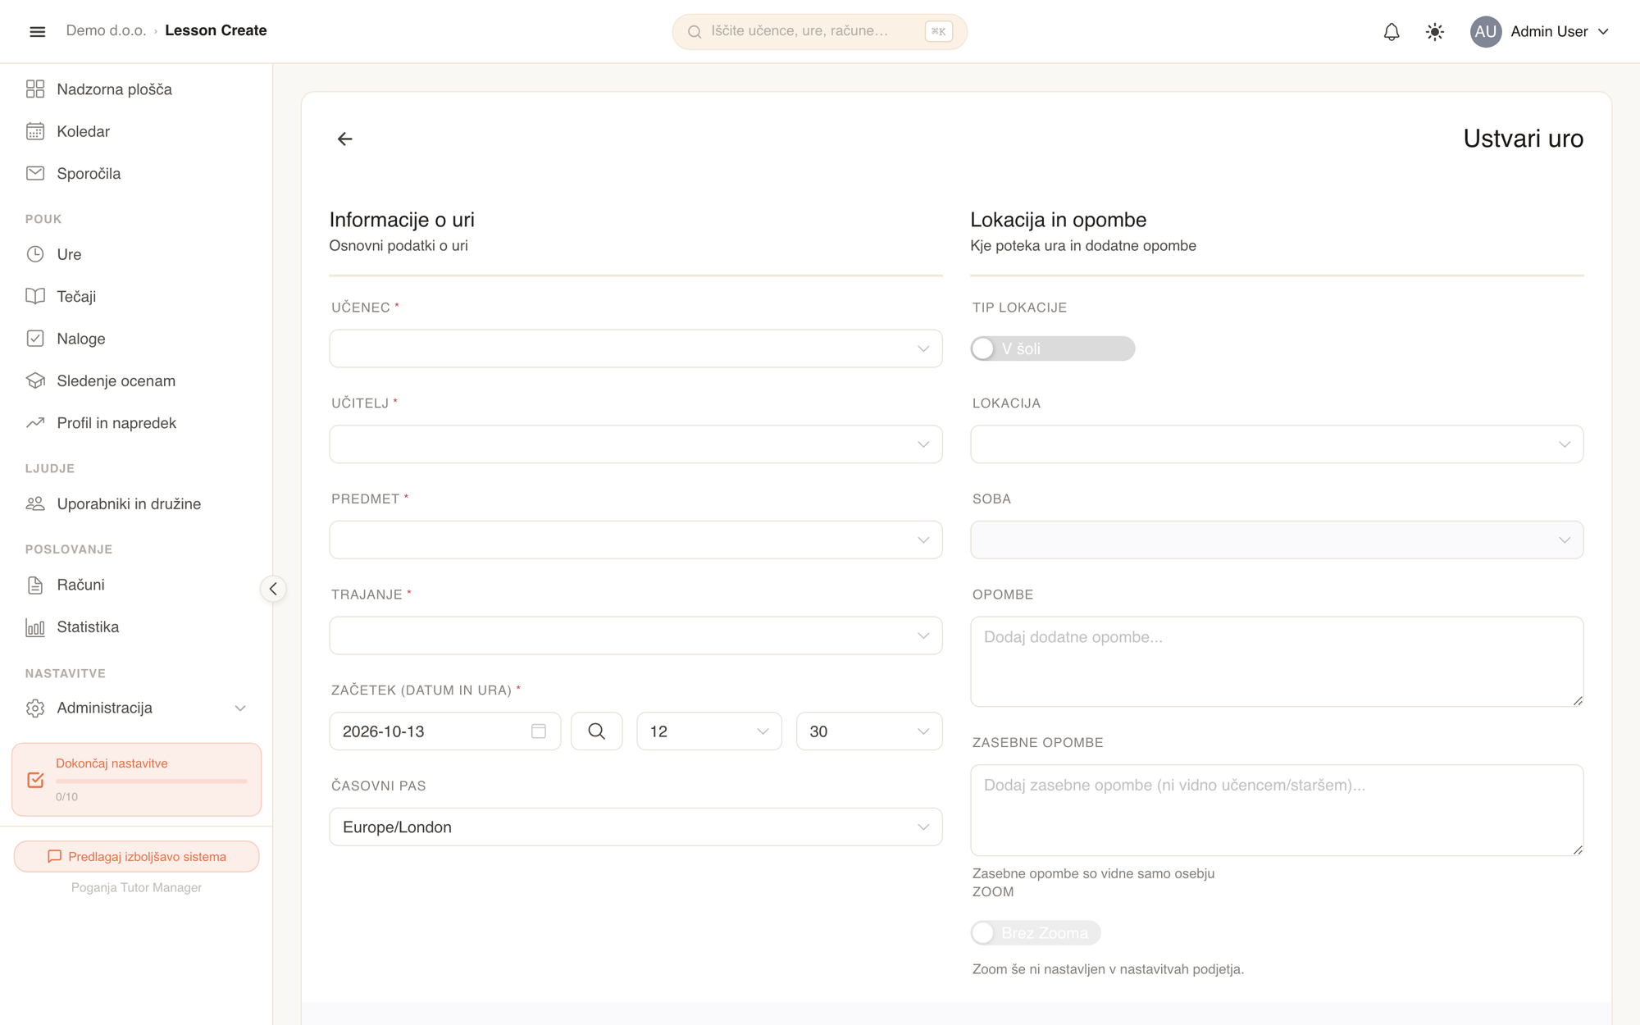Click the date search magnifier button
Screen dimensions: 1640x1025
[x=596, y=731]
